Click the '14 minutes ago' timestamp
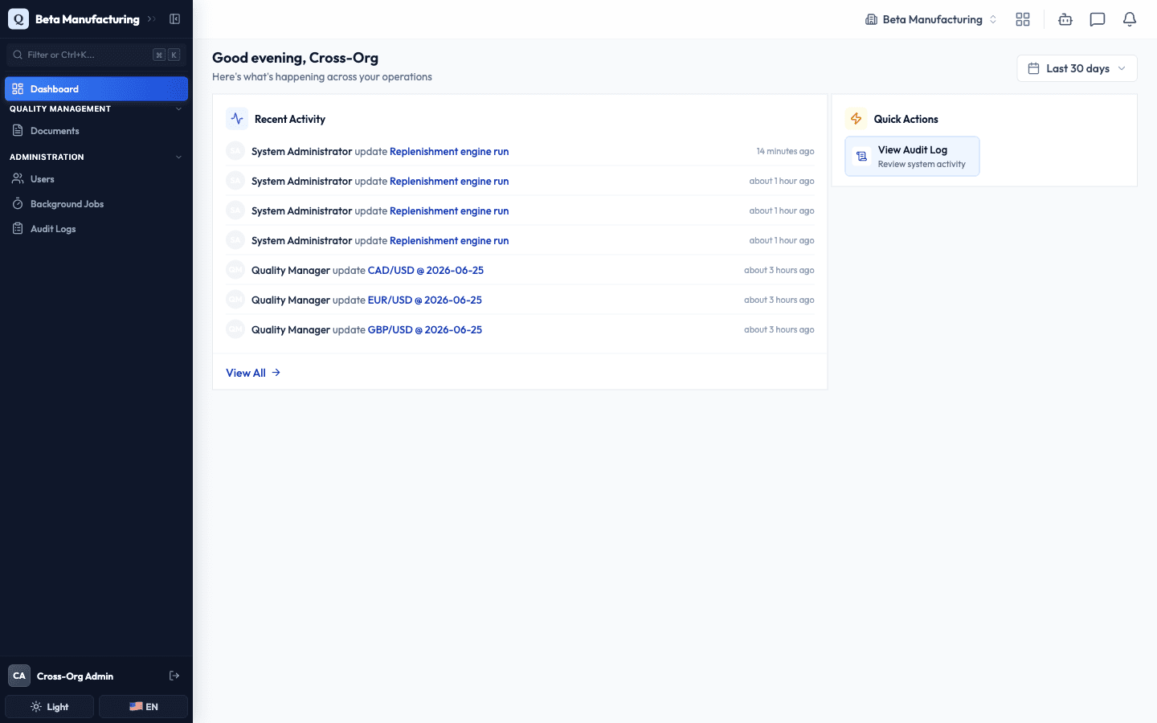This screenshot has height=723, width=1157. click(x=785, y=151)
